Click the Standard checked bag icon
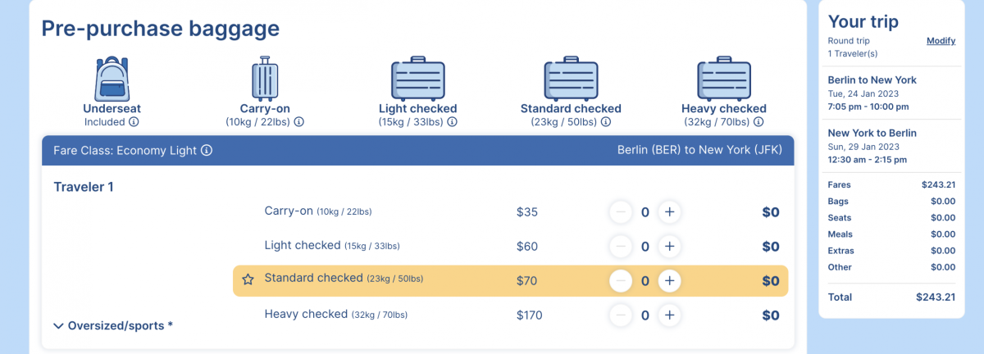Viewport: 984px width, 354px height. pos(571,79)
